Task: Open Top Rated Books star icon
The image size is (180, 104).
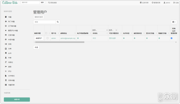Action: (6, 30)
